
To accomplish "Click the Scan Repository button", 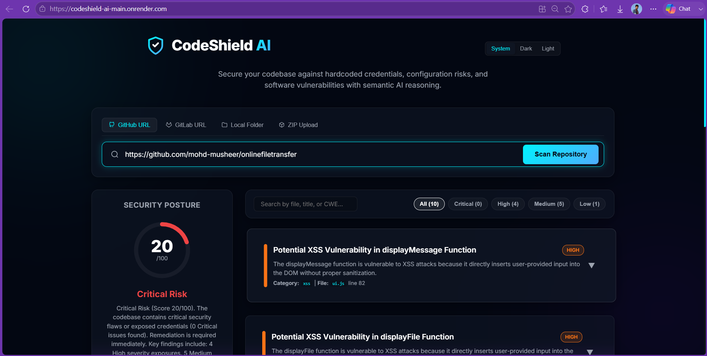I will (561, 154).
